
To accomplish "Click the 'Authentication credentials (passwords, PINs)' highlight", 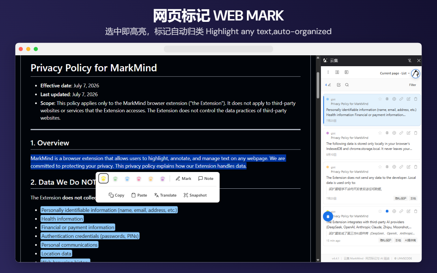I will (90, 236).
